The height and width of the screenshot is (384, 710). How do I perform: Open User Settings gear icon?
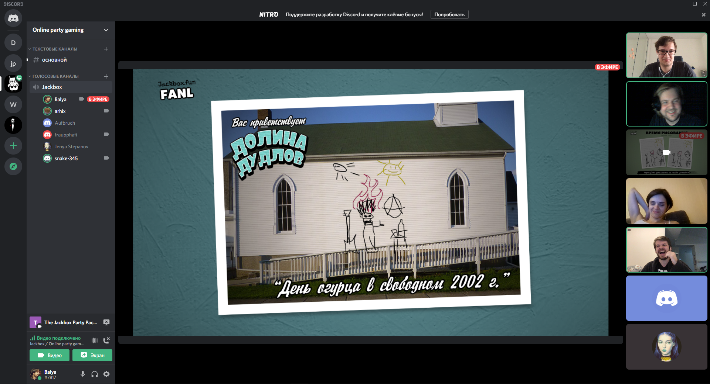pyautogui.click(x=106, y=374)
